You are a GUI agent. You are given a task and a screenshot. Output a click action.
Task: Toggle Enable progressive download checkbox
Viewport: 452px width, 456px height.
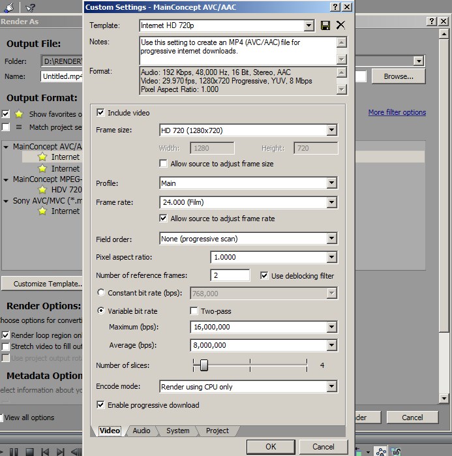point(100,404)
